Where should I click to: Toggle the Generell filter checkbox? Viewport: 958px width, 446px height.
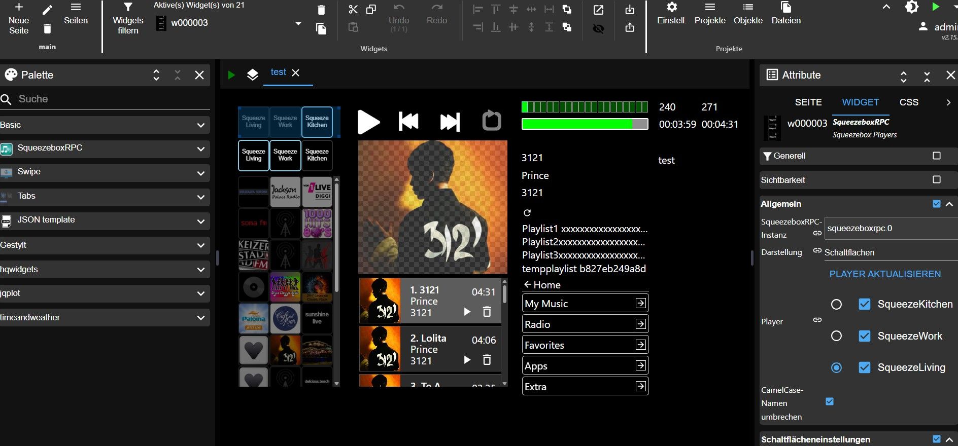937,156
